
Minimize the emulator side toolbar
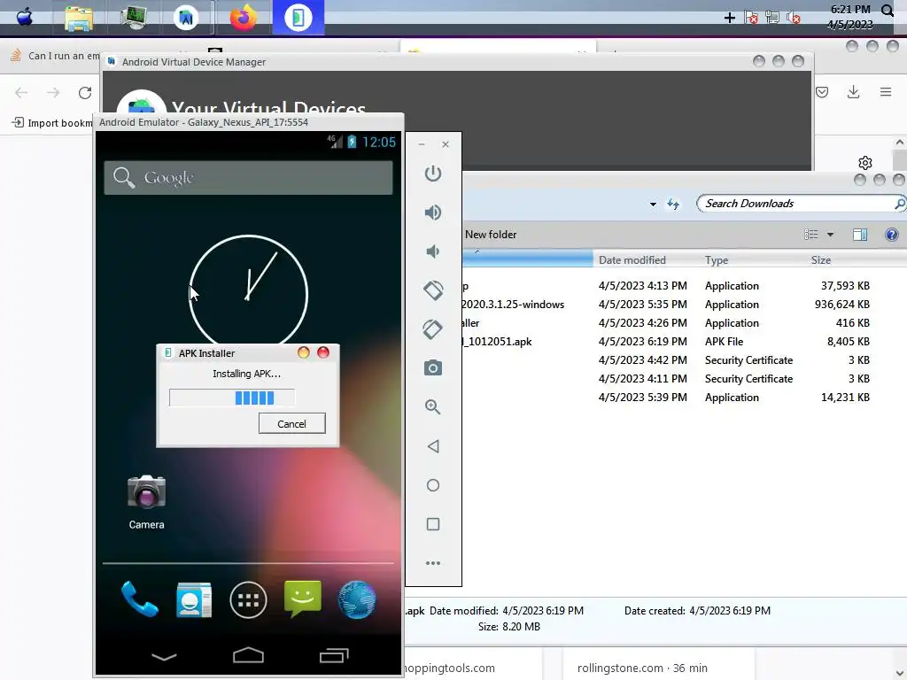tap(422, 144)
